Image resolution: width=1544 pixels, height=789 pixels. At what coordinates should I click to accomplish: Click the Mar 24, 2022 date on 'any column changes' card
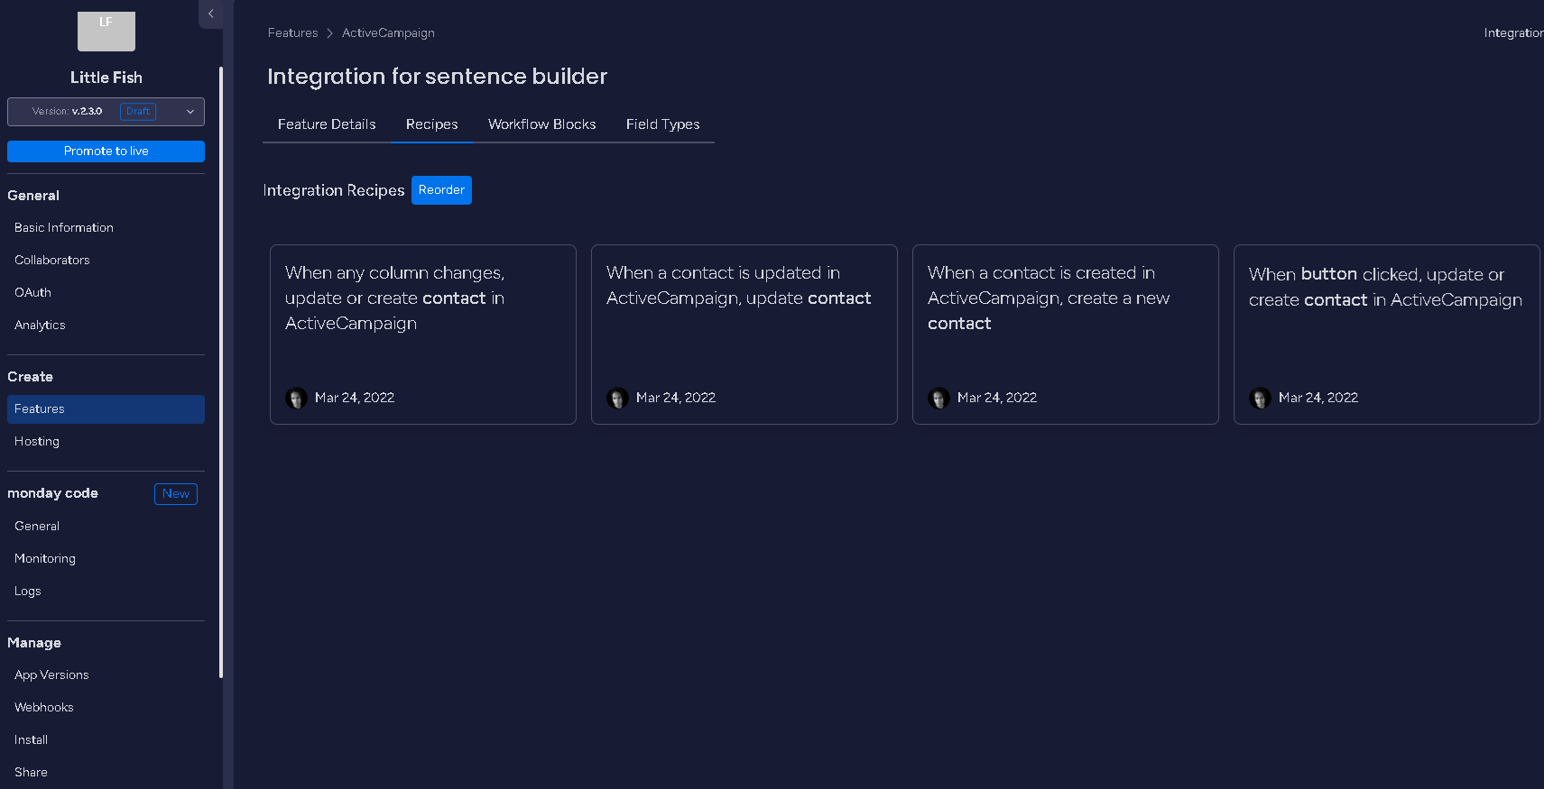[355, 398]
